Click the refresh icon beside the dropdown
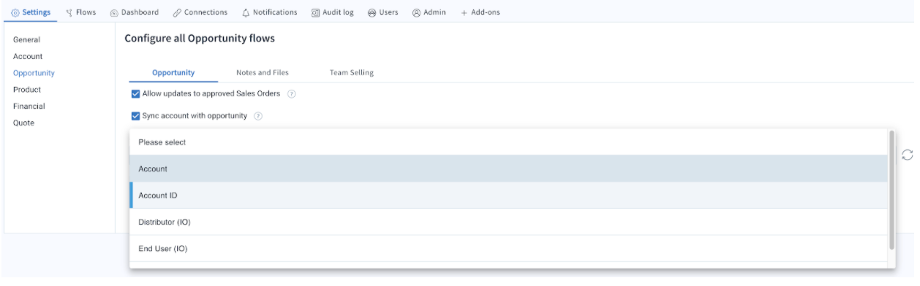Image resolution: width=920 pixels, height=286 pixels. [907, 154]
